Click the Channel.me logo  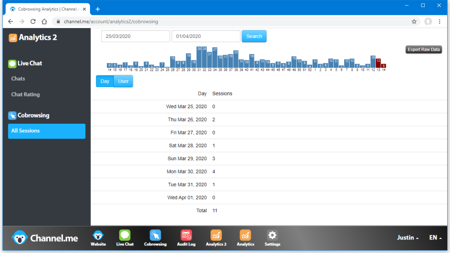pos(45,238)
